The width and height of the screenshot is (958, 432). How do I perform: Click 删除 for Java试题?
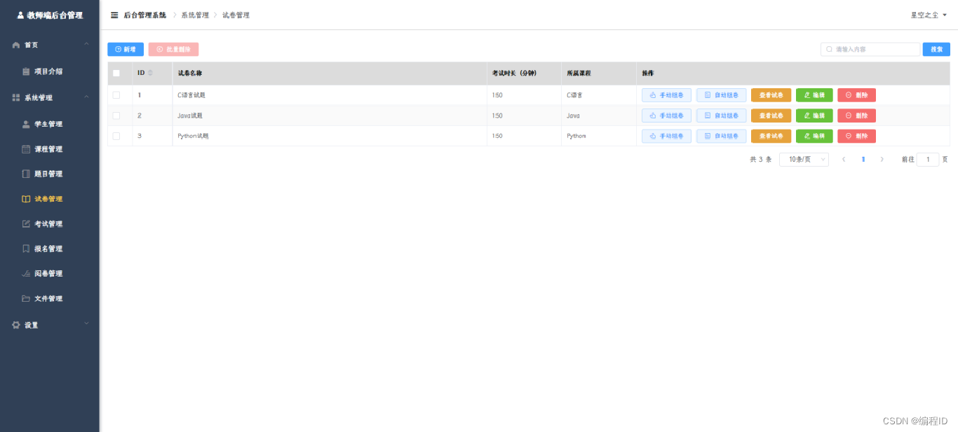click(x=856, y=116)
